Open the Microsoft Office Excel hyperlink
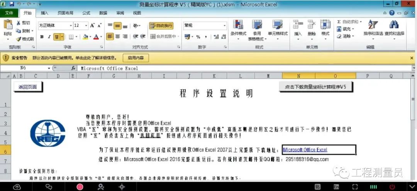Image resolution: width=417 pixels, height=191 pixels. click(x=305, y=150)
